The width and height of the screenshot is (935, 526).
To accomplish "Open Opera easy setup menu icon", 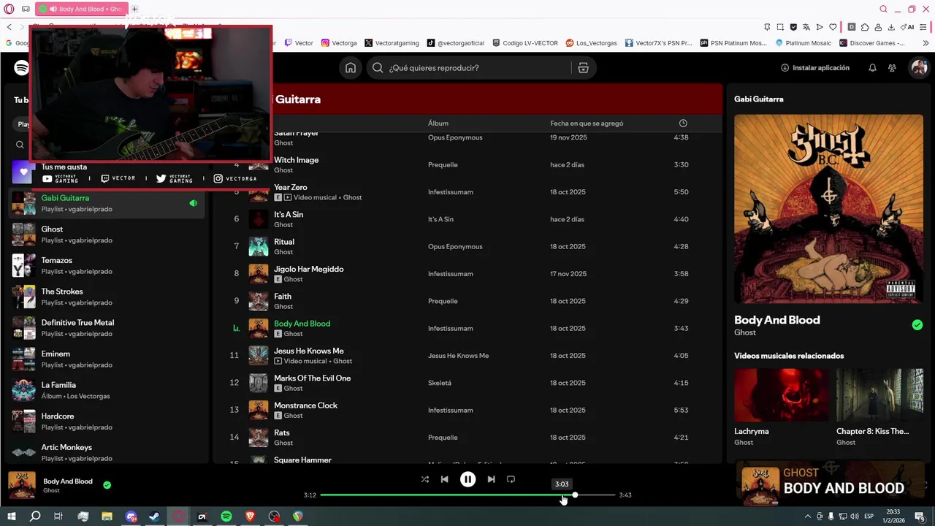I will (924, 27).
